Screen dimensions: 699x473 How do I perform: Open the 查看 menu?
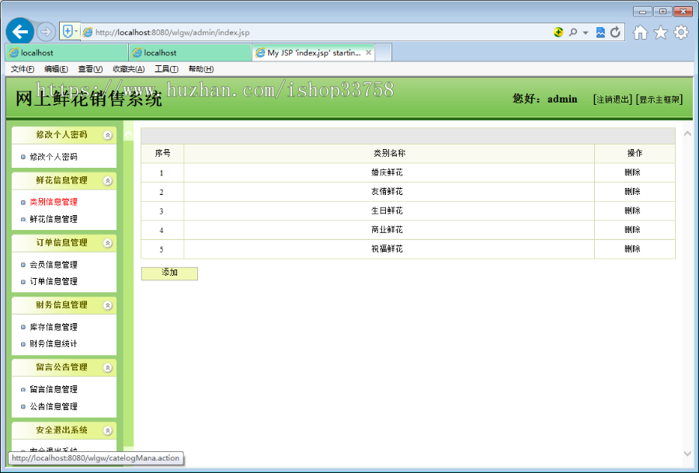[x=89, y=68]
